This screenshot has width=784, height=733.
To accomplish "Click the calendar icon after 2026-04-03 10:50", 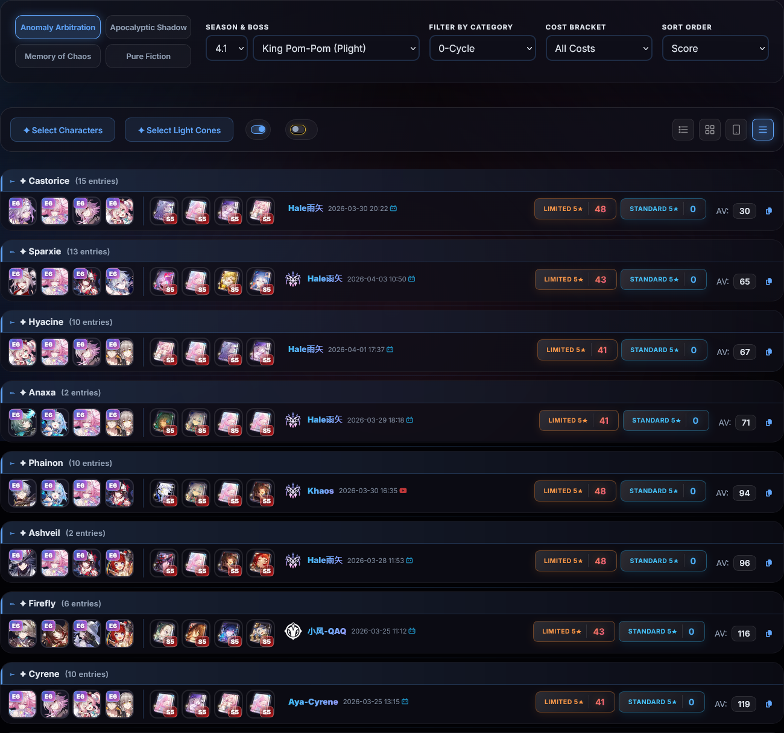I will tap(412, 279).
